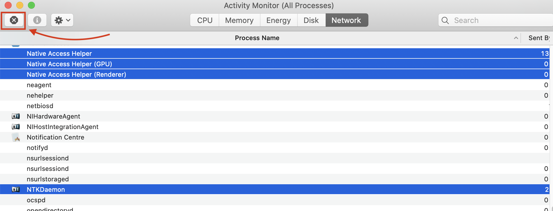Screen dimensions: 553x211
Task: Toggle the sort direction chevron
Action: [x=516, y=38]
